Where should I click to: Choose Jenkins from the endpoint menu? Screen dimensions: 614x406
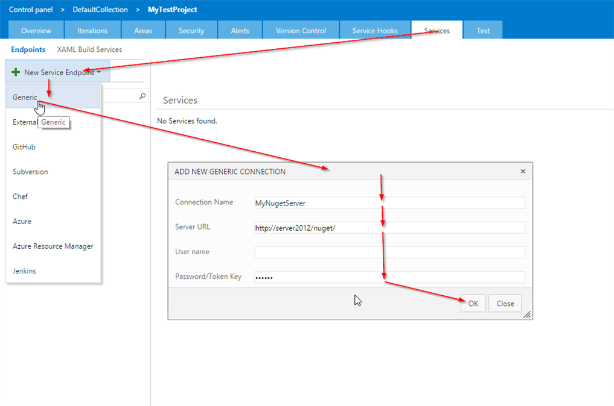click(x=24, y=270)
